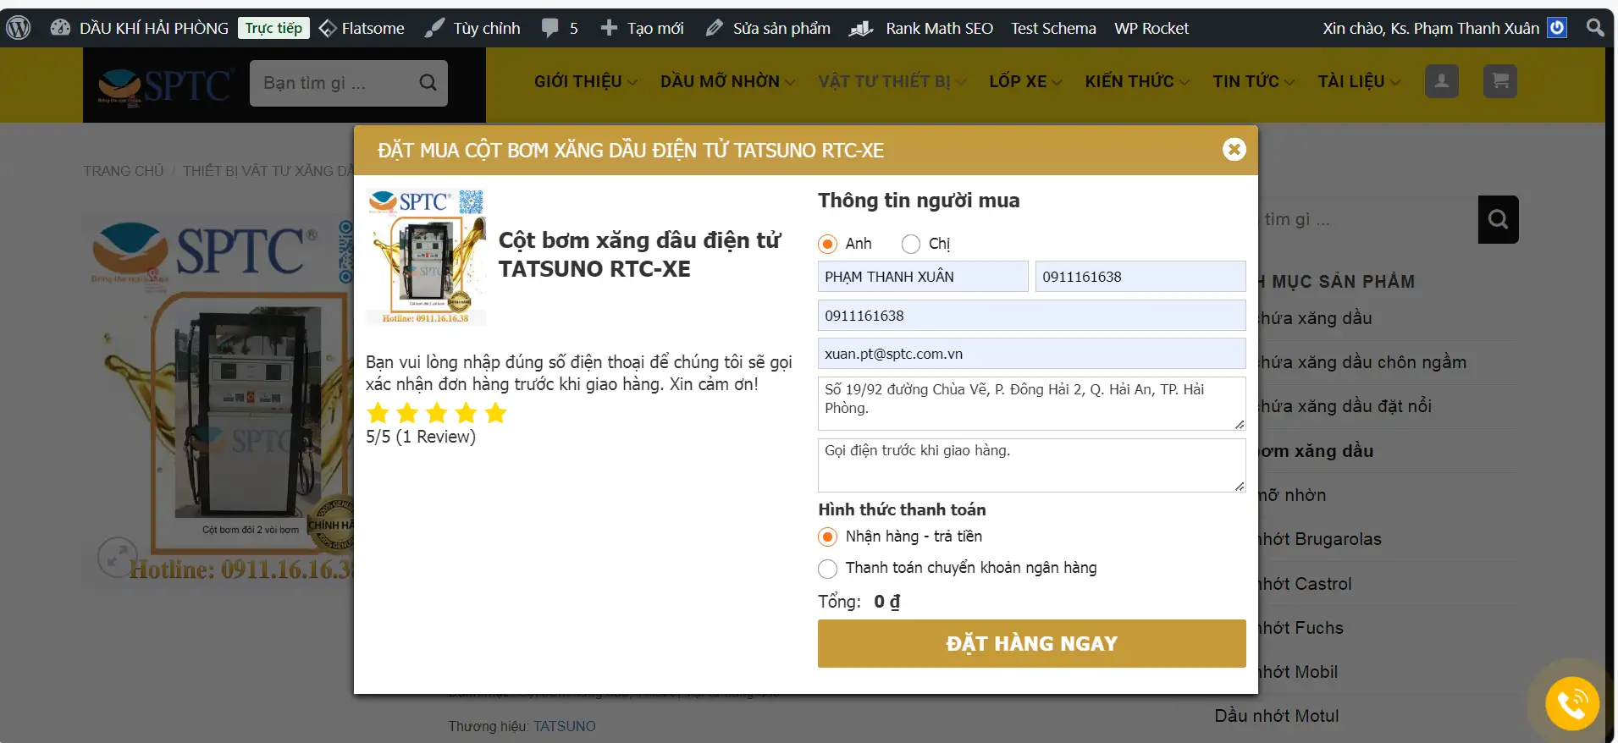The image size is (1618, 743).
Task: Open the shopping cart icon
Action: coord(1500,81)
